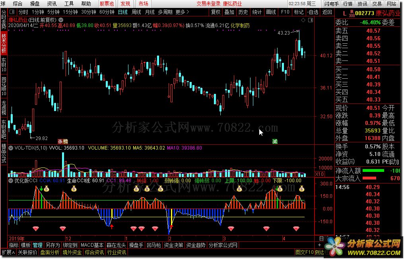The height and width of the screenshot is (259, 404).
Task: Click the layout icon left of 分时
Action: coord(12,12)
